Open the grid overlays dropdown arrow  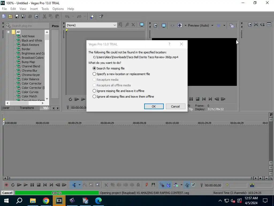(x=224, y=25)
